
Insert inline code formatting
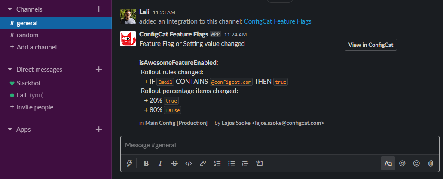click(189, 163)
